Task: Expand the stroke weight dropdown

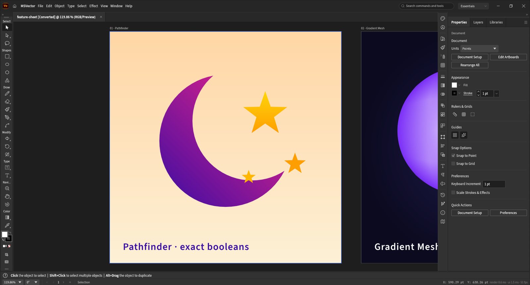Action: point(497,94)
